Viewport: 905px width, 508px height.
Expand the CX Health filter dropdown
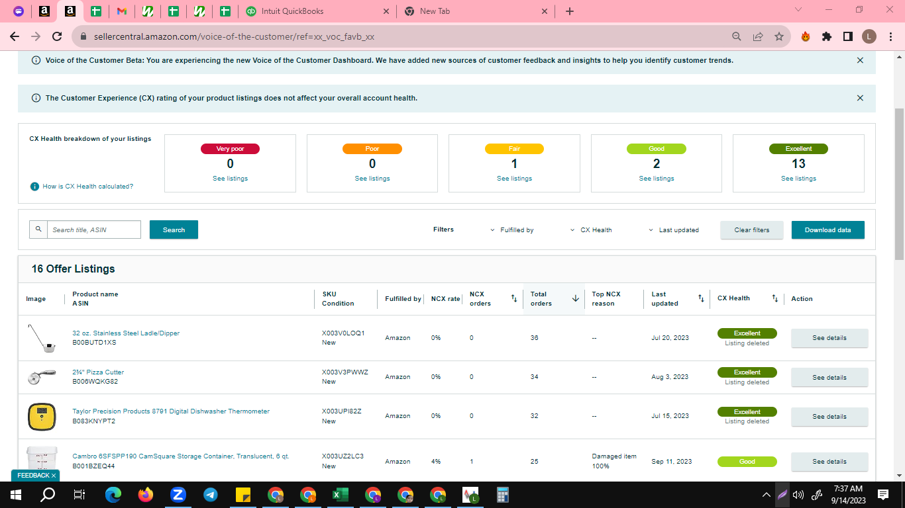click(591, 230)
